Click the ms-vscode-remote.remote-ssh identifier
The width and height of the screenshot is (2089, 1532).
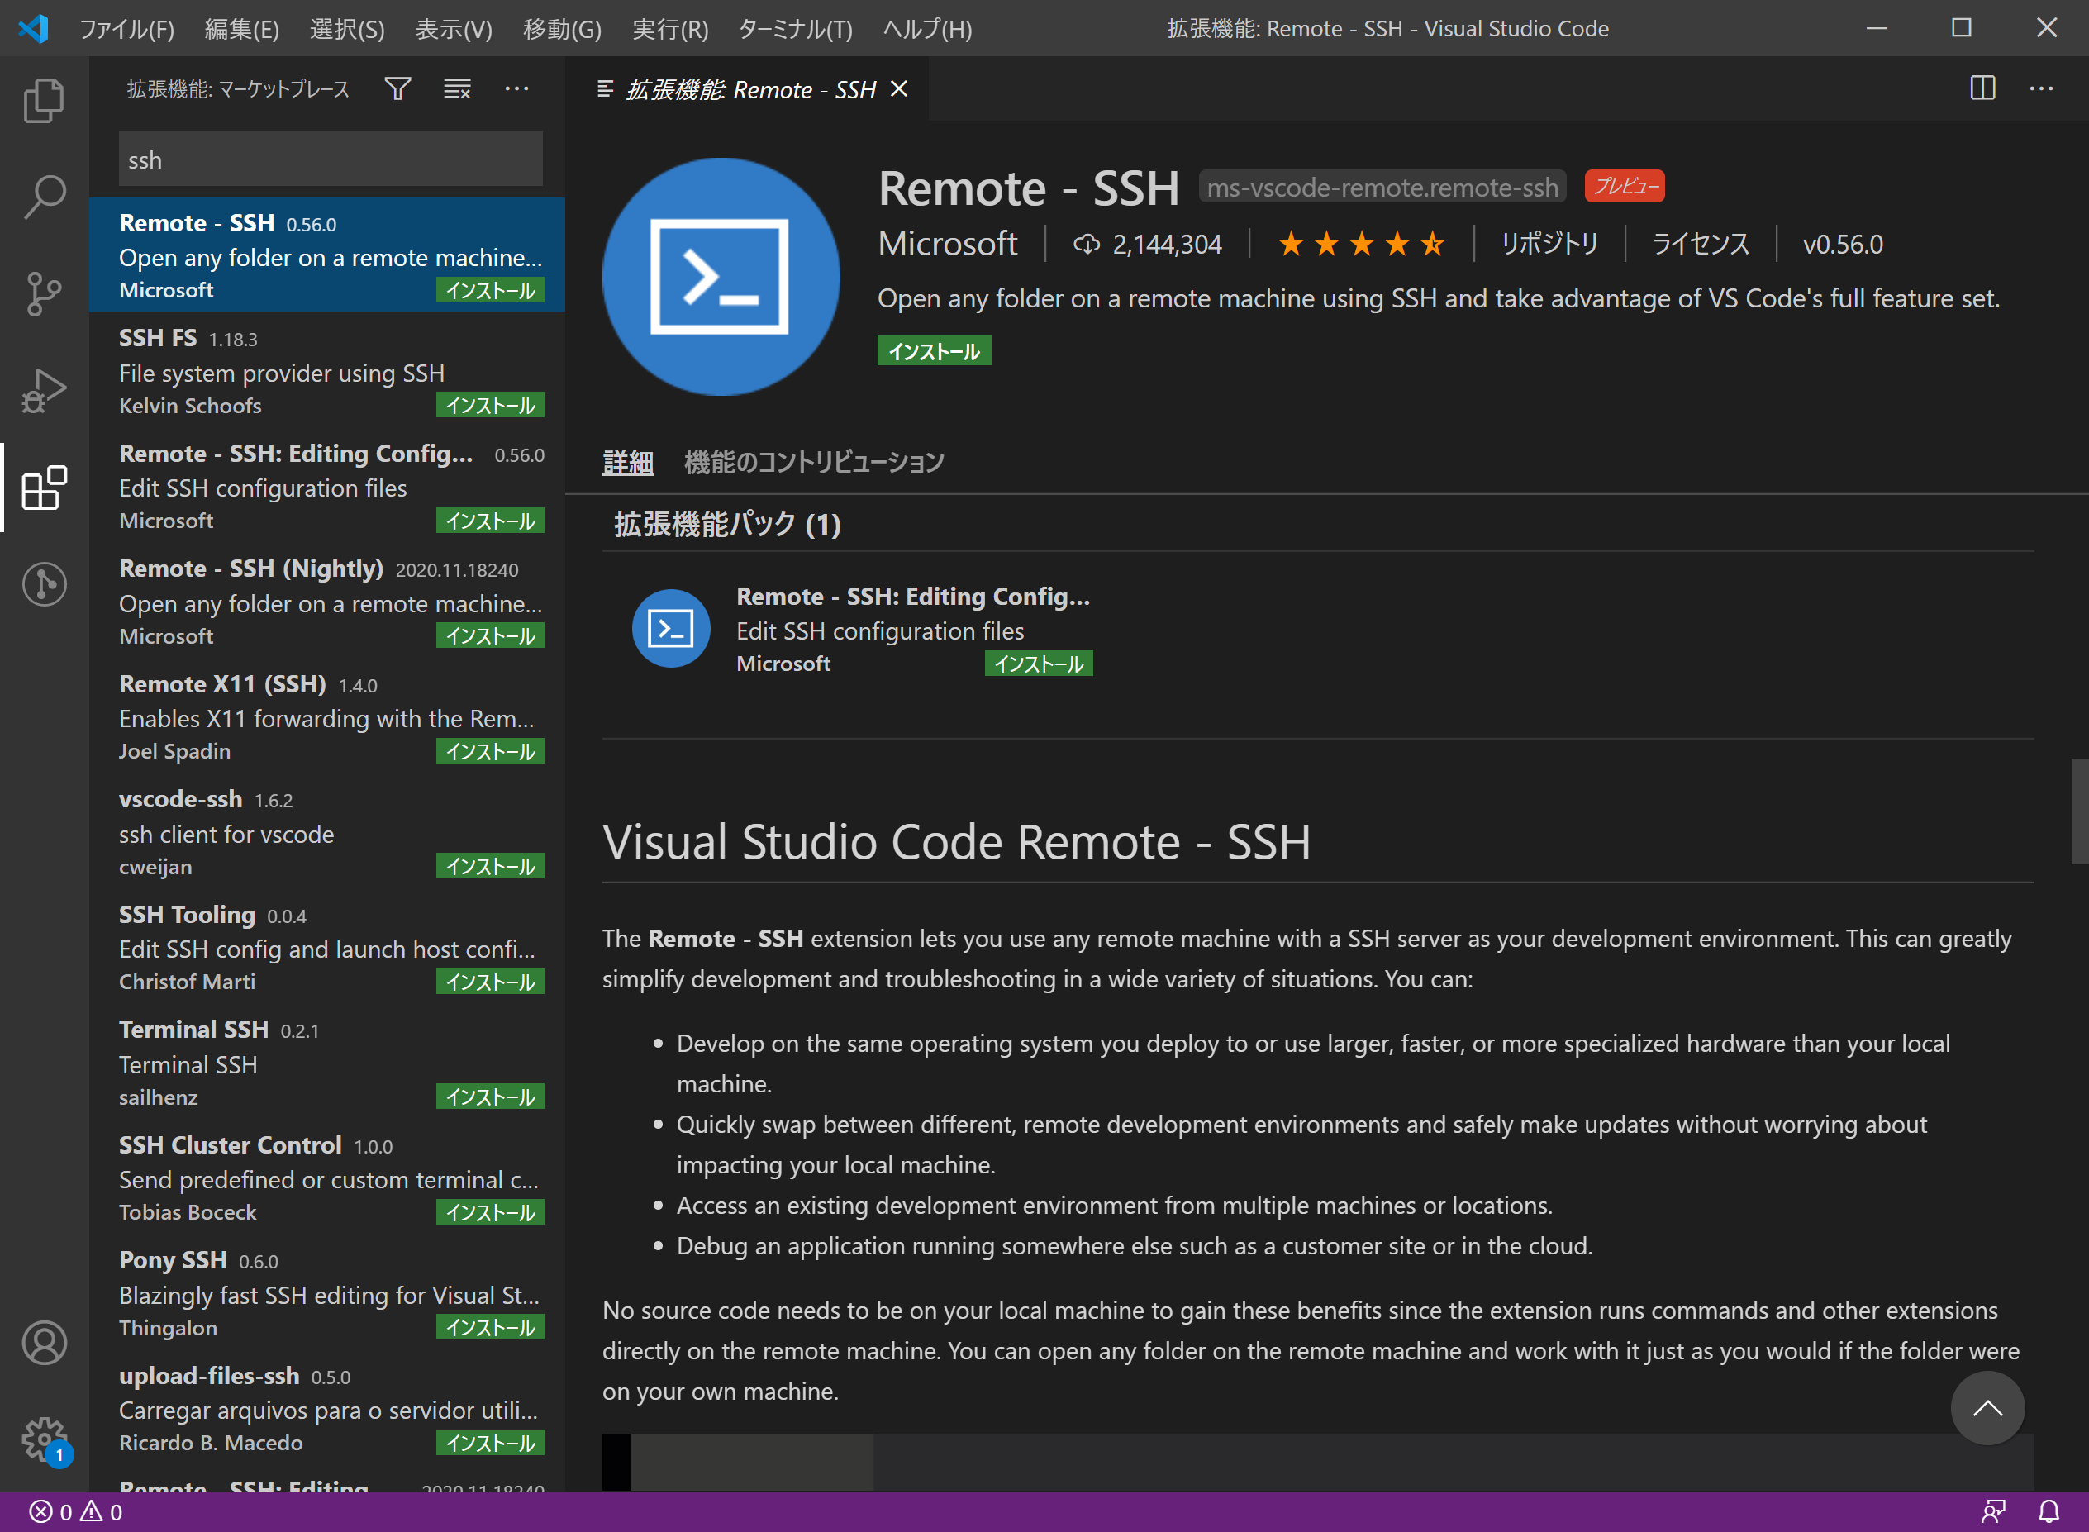pos(1382,188)
